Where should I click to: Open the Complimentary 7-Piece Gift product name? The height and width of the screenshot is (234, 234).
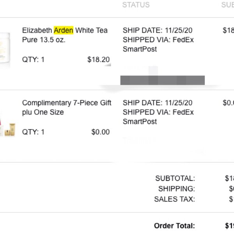coord(67,108)
